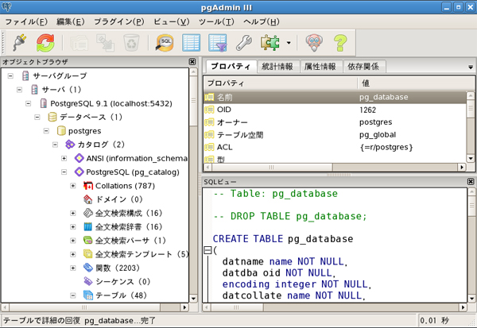
Task: Open the ツール(T) menu
Action: coord(216,22)
